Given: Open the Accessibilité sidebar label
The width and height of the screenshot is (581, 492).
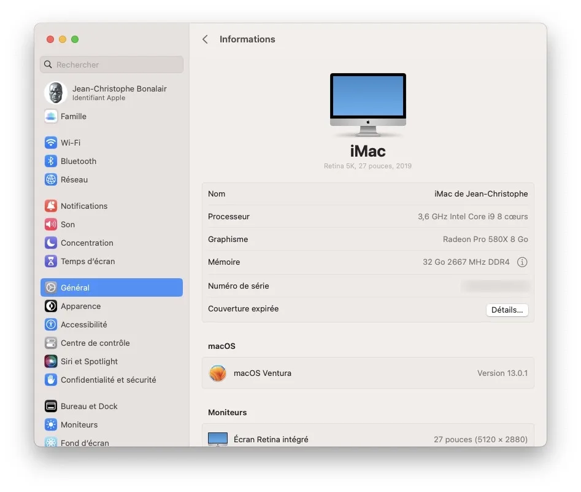Looking at the screenshot, I should point(83,325).
